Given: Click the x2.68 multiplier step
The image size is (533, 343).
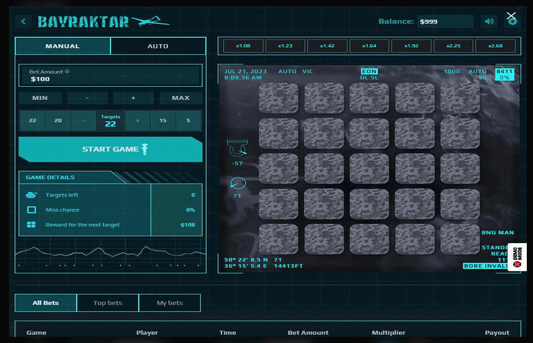Looking at the screenshot, I should point(496,46).
